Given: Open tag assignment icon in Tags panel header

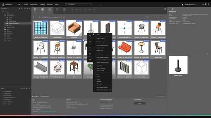Looking at the screenshot, I should (21, 88).
